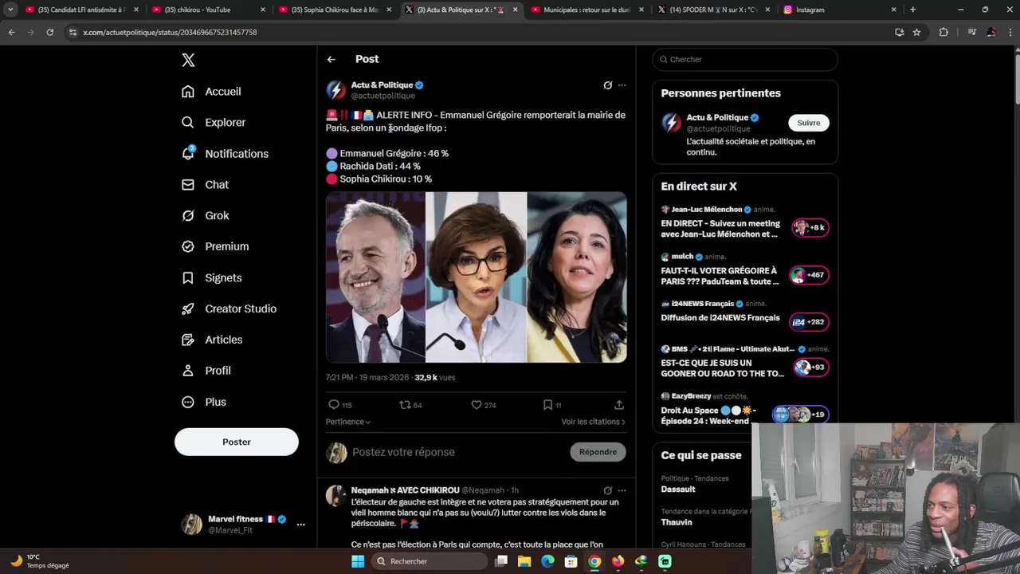Reload the page
The height and width of the screenshot is (574, 1020).
click(50, 32)
